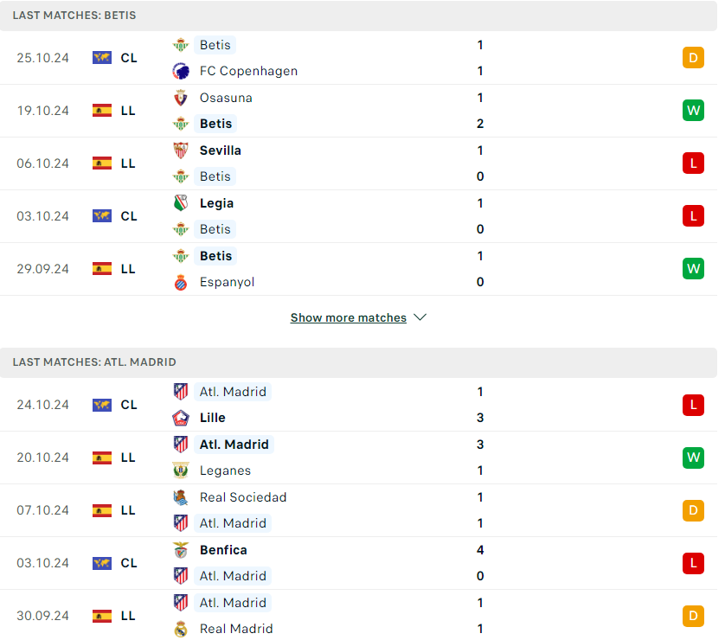This screenshot has width=725, height=640.
Task: Open the Benfica team name link
Action: (x=223, y=550)
